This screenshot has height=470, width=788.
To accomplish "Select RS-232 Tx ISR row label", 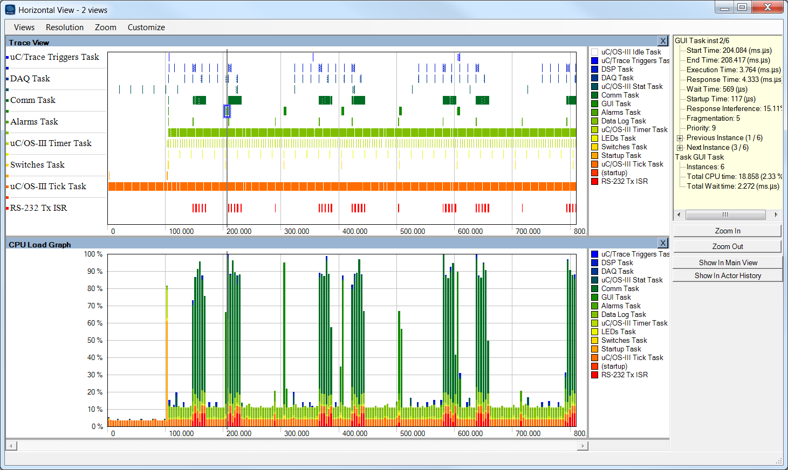I will pyautogui.click(x=39, y=208).
